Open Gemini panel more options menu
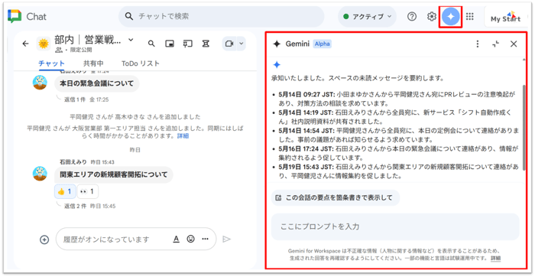This screenshot has height=277, width=535. [x=478, y=44]
